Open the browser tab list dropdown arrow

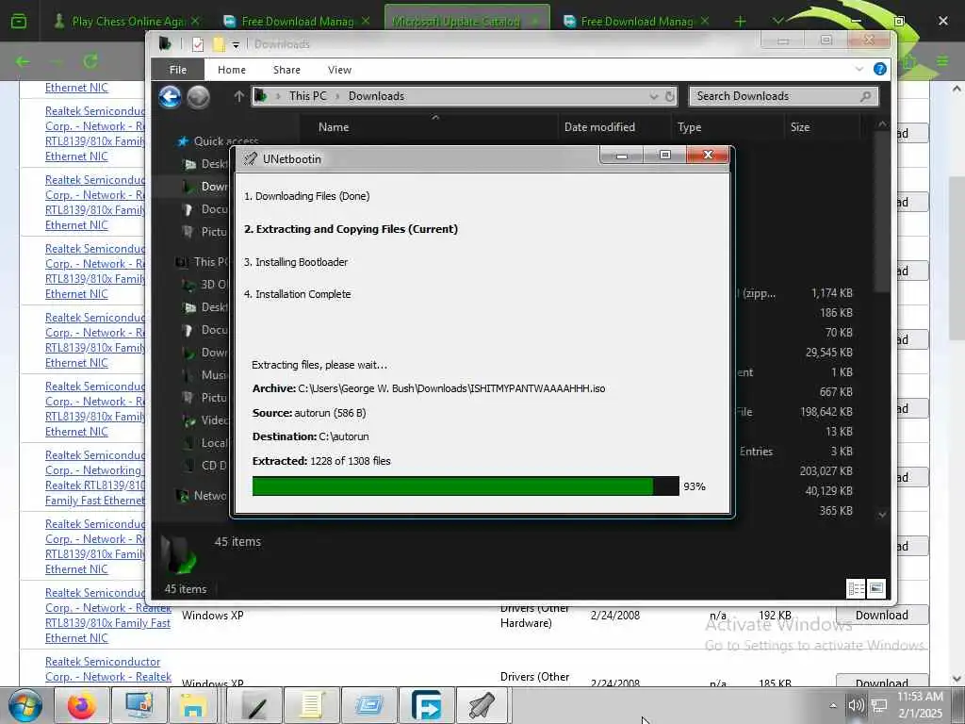click(777, 21)
